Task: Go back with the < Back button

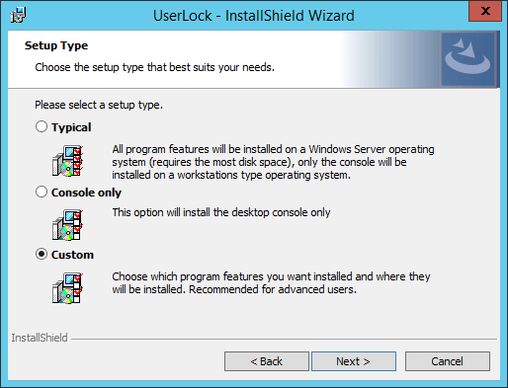Action: tap(267, 361)
